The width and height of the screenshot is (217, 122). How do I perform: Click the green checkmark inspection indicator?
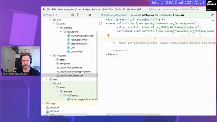(x=213, y=20)
